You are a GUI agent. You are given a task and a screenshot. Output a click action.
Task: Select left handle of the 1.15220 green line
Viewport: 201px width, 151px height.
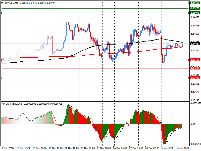(2, 9)
